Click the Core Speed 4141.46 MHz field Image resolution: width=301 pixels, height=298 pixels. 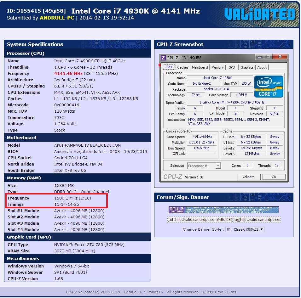pos(202,137)
